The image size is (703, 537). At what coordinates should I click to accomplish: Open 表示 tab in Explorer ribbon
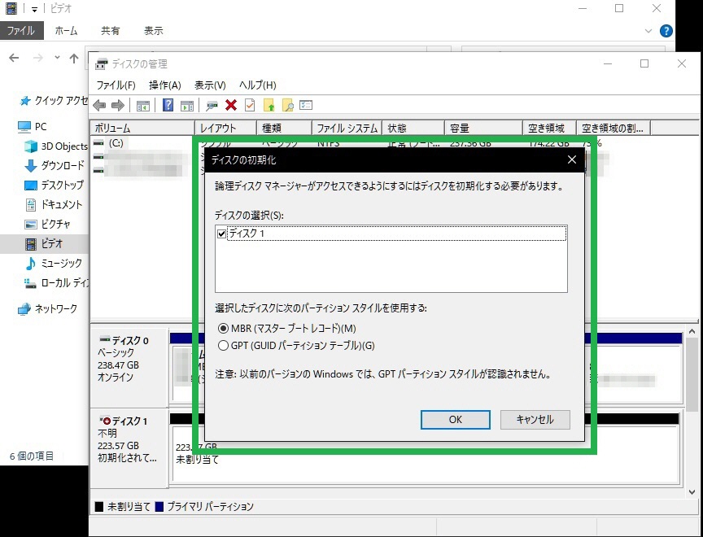pos(153,31)
